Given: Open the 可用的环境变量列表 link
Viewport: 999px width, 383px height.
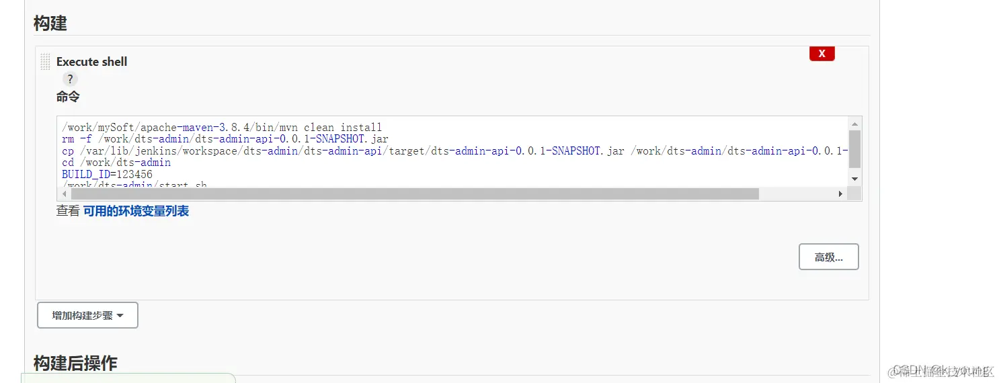Looking at the screenshot, I should tap(136, 211).
